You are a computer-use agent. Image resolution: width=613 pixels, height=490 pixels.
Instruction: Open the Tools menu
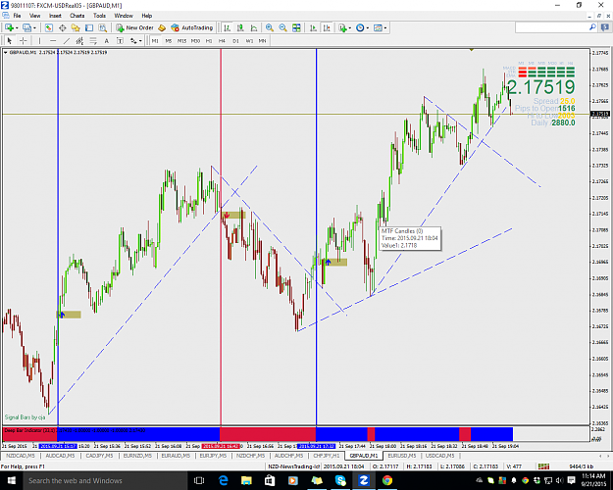[x=99, y=16]
